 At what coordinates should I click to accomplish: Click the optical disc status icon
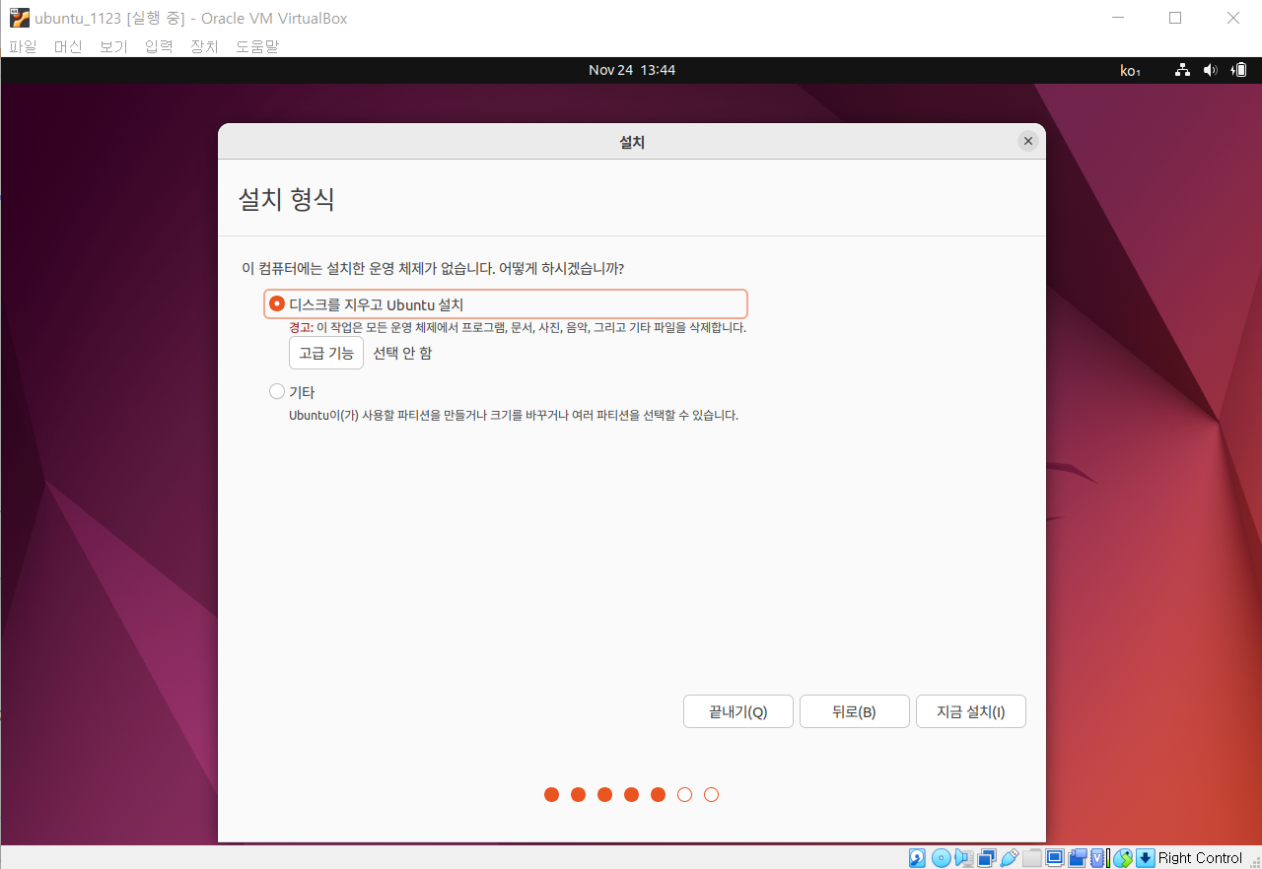tap(942, 858)
